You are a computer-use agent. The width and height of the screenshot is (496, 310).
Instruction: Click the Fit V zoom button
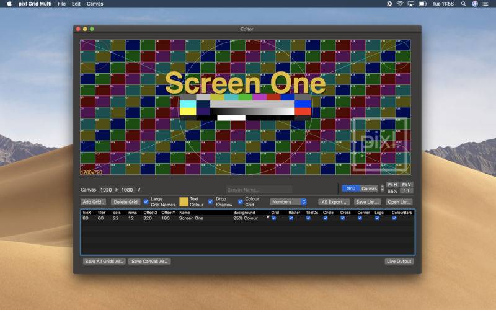407,184
